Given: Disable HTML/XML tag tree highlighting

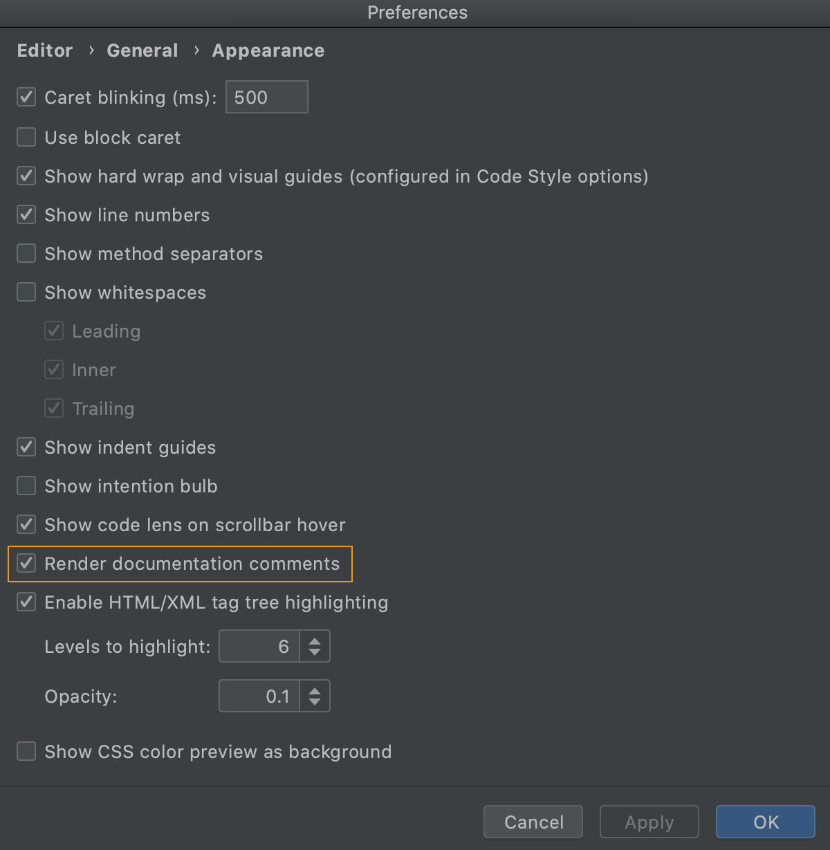Looking at the screenshot, I should tap(26, 602).
